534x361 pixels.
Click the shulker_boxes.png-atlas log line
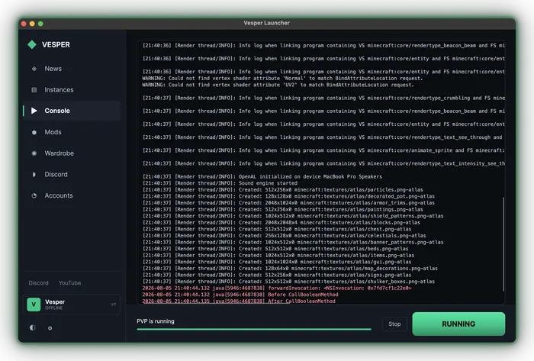pyautogui.click(x=288, y=282)
